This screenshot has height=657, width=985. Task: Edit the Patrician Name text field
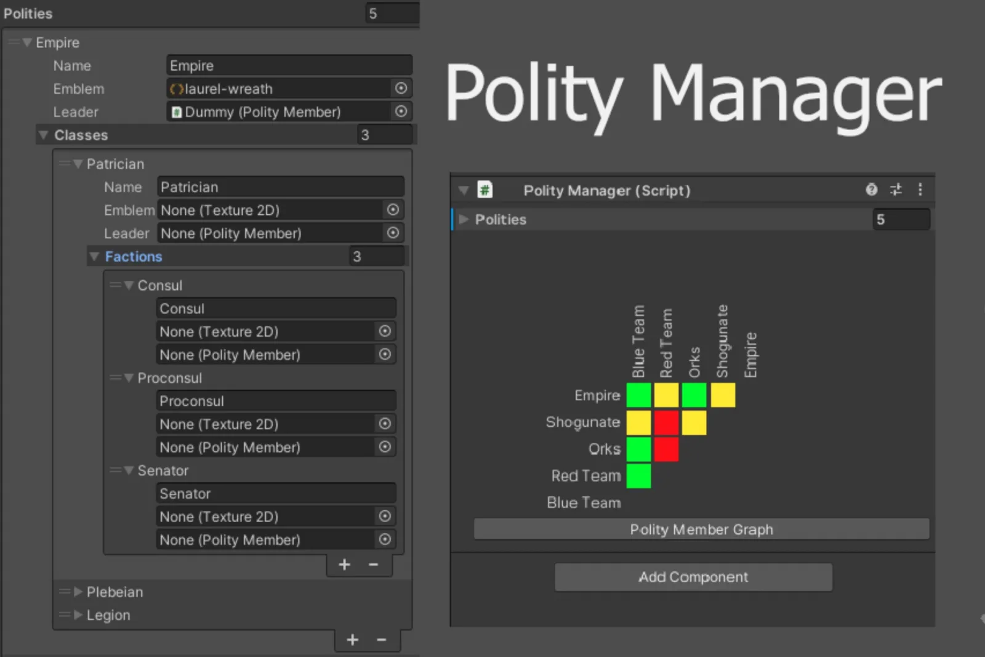coord(281,187)
